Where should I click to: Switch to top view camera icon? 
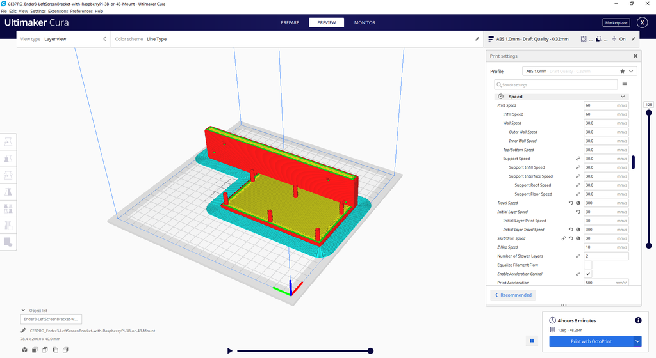tap(45, 350)
